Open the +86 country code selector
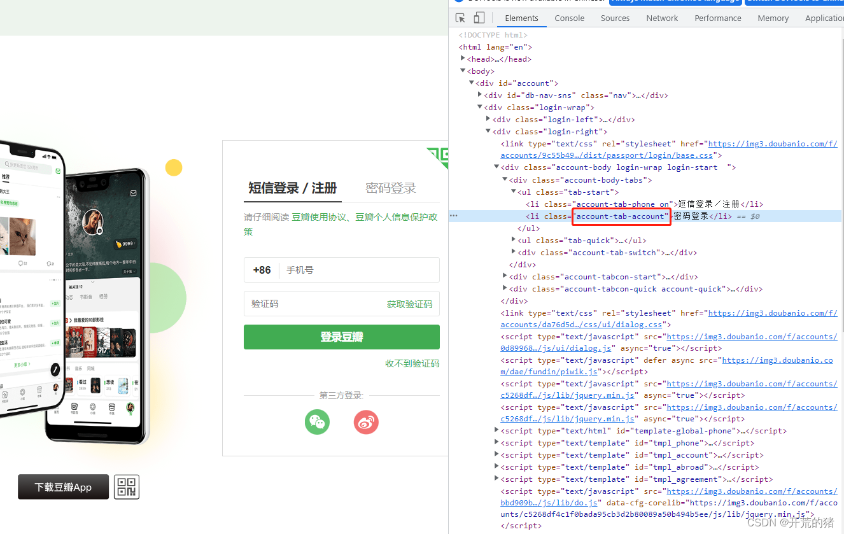The image size is (844, 534). point(262,270)
